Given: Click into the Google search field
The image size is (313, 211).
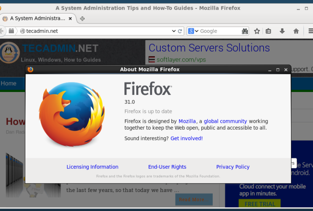Looking at the screenshot, I should [219, 31].
